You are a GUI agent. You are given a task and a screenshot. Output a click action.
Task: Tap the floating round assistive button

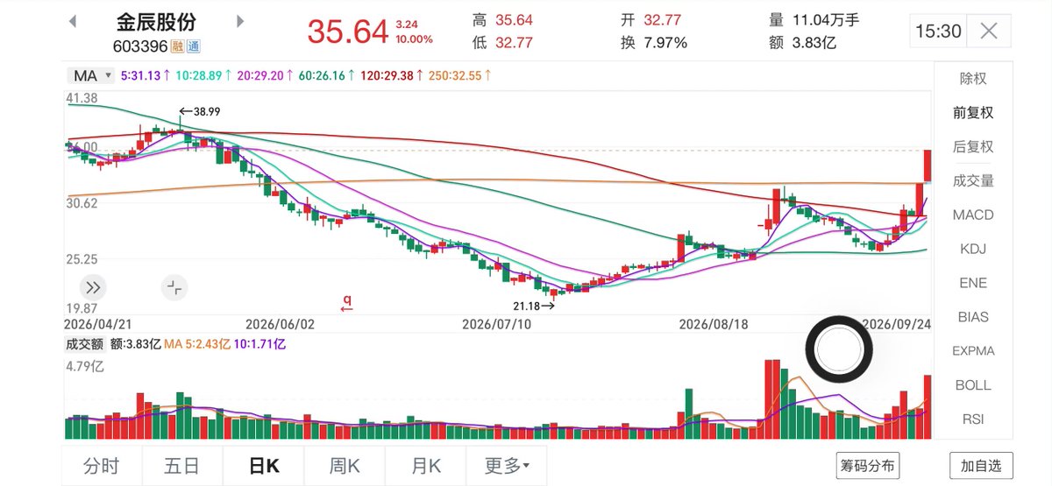(x=840, y=350)
